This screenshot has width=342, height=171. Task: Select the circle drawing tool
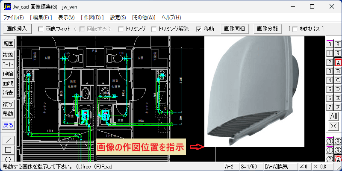8,158
